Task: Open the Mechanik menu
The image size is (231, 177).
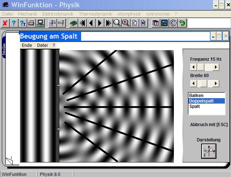Action: (28, 14)
